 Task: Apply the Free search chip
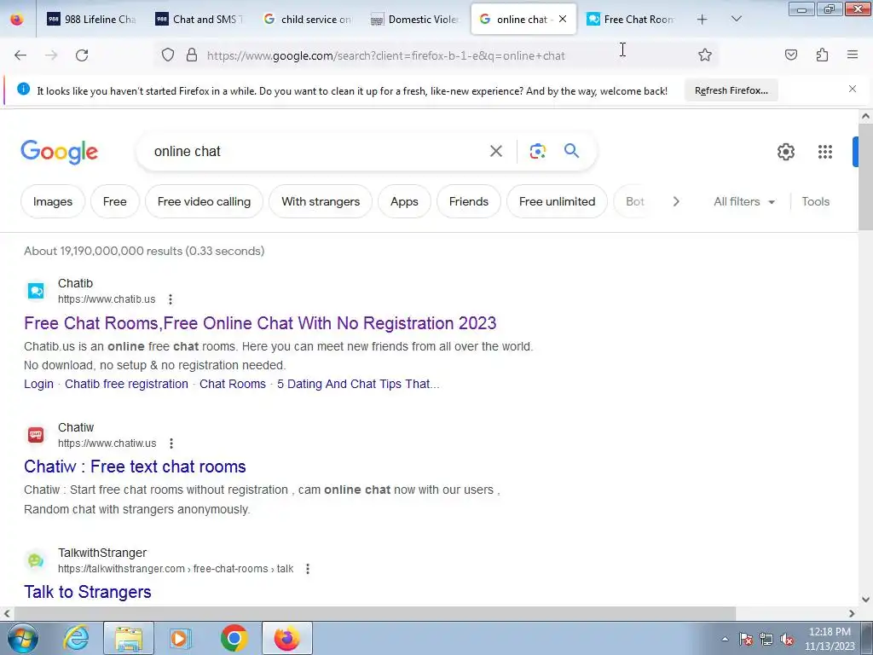coord(115,201)
